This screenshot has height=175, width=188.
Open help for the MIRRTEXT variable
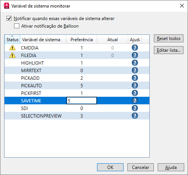pos(135,70)
